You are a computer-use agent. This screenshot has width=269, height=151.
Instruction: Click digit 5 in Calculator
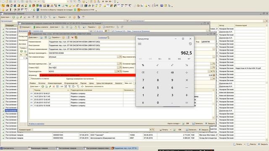(158, 88)
